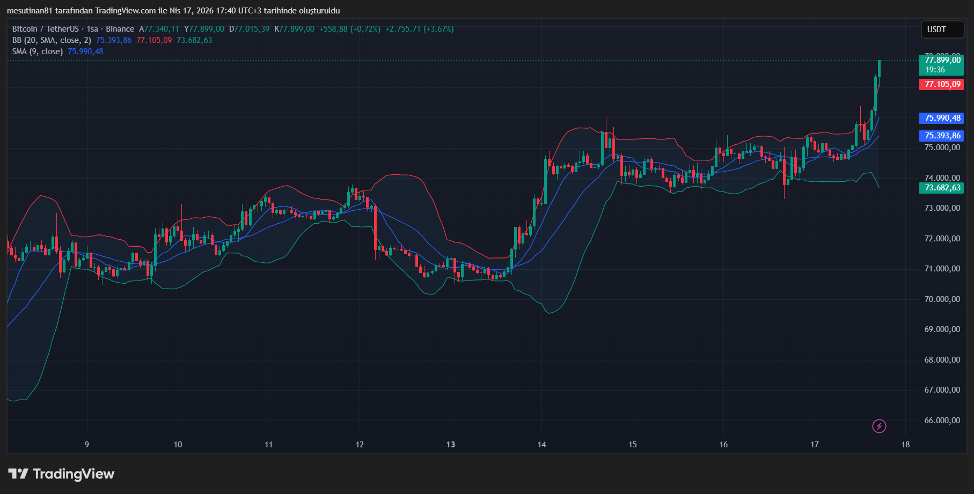Click the date 14 on the time axis

click(x=541, y=445)
